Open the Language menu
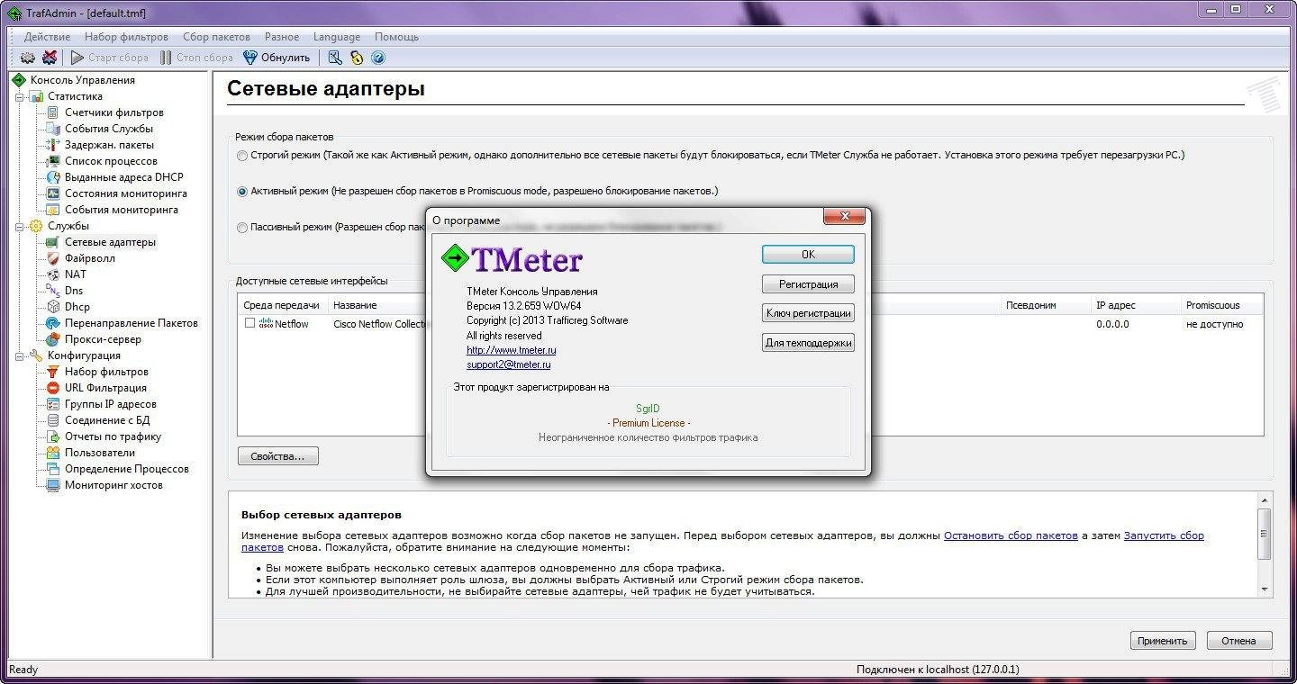The height and width of the screenshot is (684, 1297). (337, 37)
